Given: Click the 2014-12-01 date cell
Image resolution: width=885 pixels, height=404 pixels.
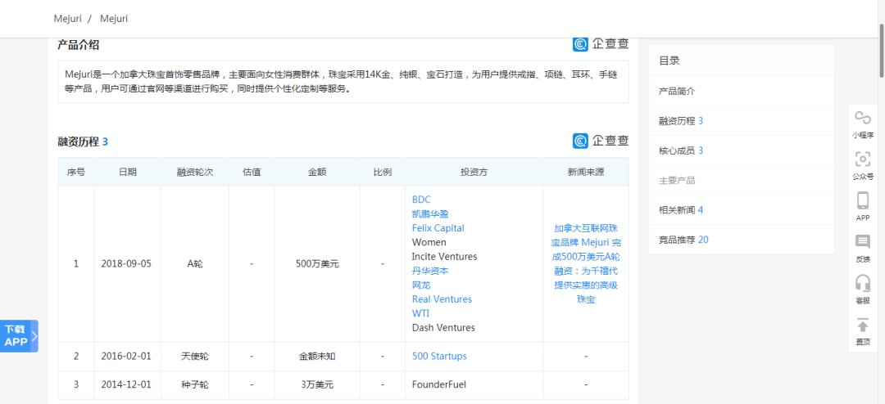Looking at the screenshot, I should point(126,385).
